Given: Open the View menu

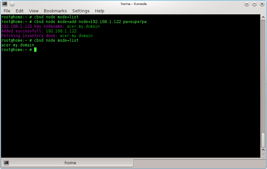Looking at the screenshot, I should tap(33, 11).
